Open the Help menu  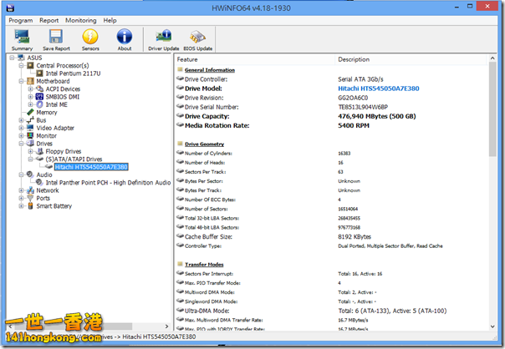pyautogui.click(x=110, y=20)
